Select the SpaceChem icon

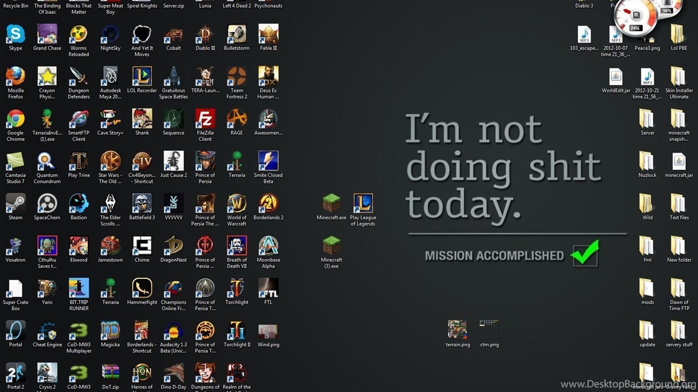(x=47, y=204)
